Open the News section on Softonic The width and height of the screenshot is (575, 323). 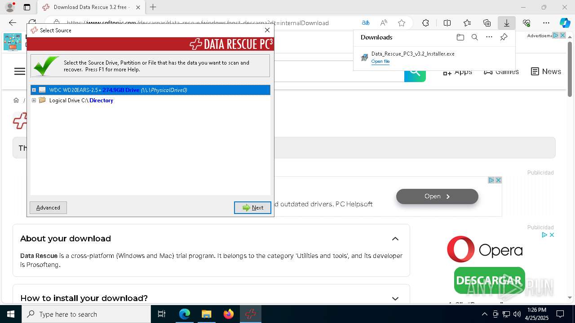(546, 71)
